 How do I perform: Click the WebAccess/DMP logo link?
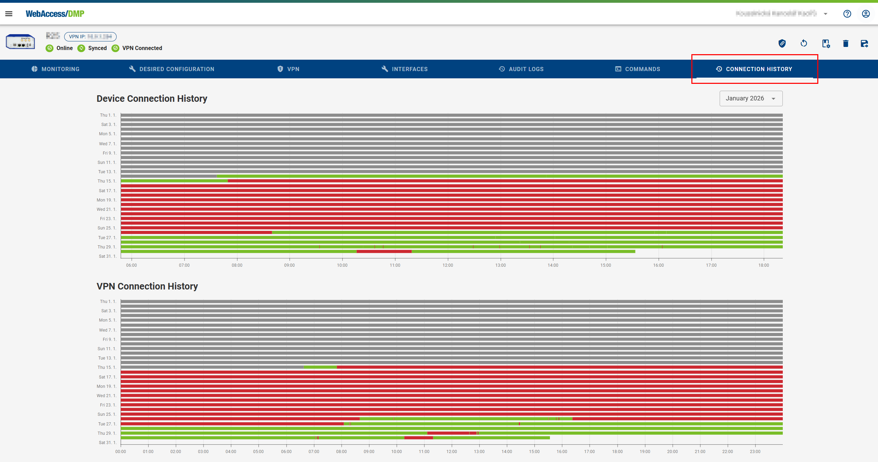pyautogui.click(x=55, y=14)
